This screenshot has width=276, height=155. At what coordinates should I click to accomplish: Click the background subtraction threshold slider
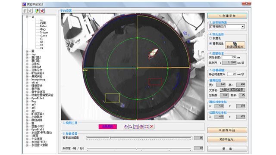tap(139, 138)
